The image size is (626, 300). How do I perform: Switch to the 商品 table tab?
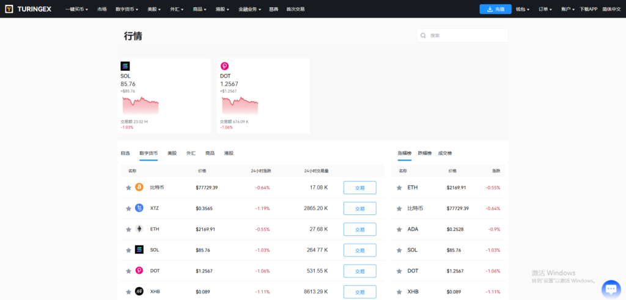[x=210, y=153]
